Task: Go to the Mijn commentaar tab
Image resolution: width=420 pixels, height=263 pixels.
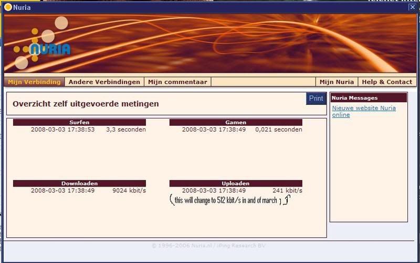Action: click(177, 82)
